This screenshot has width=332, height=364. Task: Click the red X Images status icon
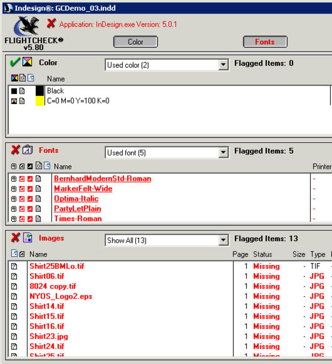point(15,238)
